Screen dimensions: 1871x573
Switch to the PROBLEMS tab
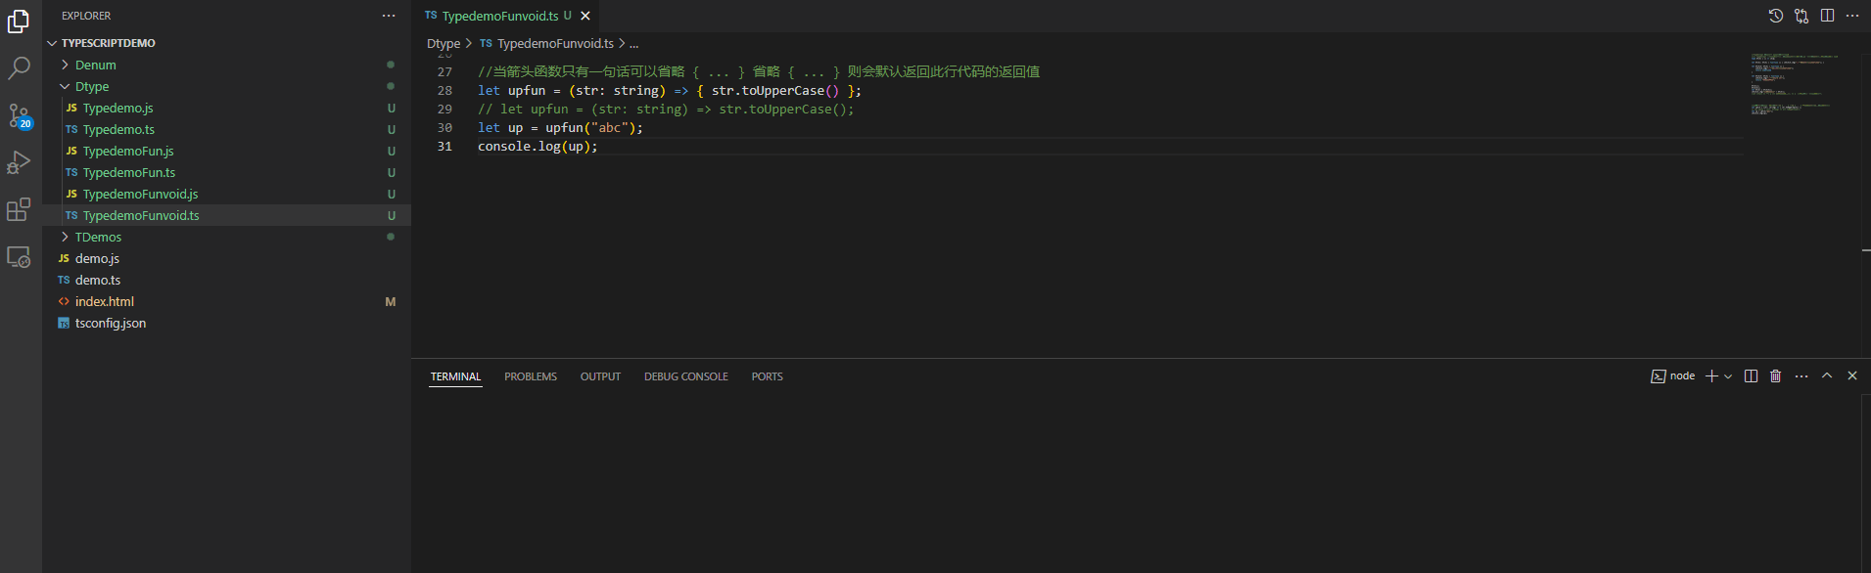point(531,376)
